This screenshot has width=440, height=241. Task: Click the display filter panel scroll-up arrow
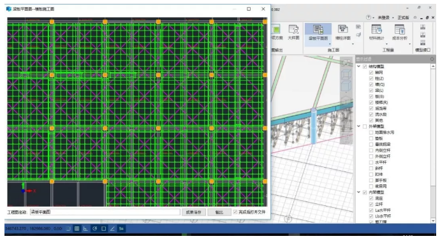point(433,66)
